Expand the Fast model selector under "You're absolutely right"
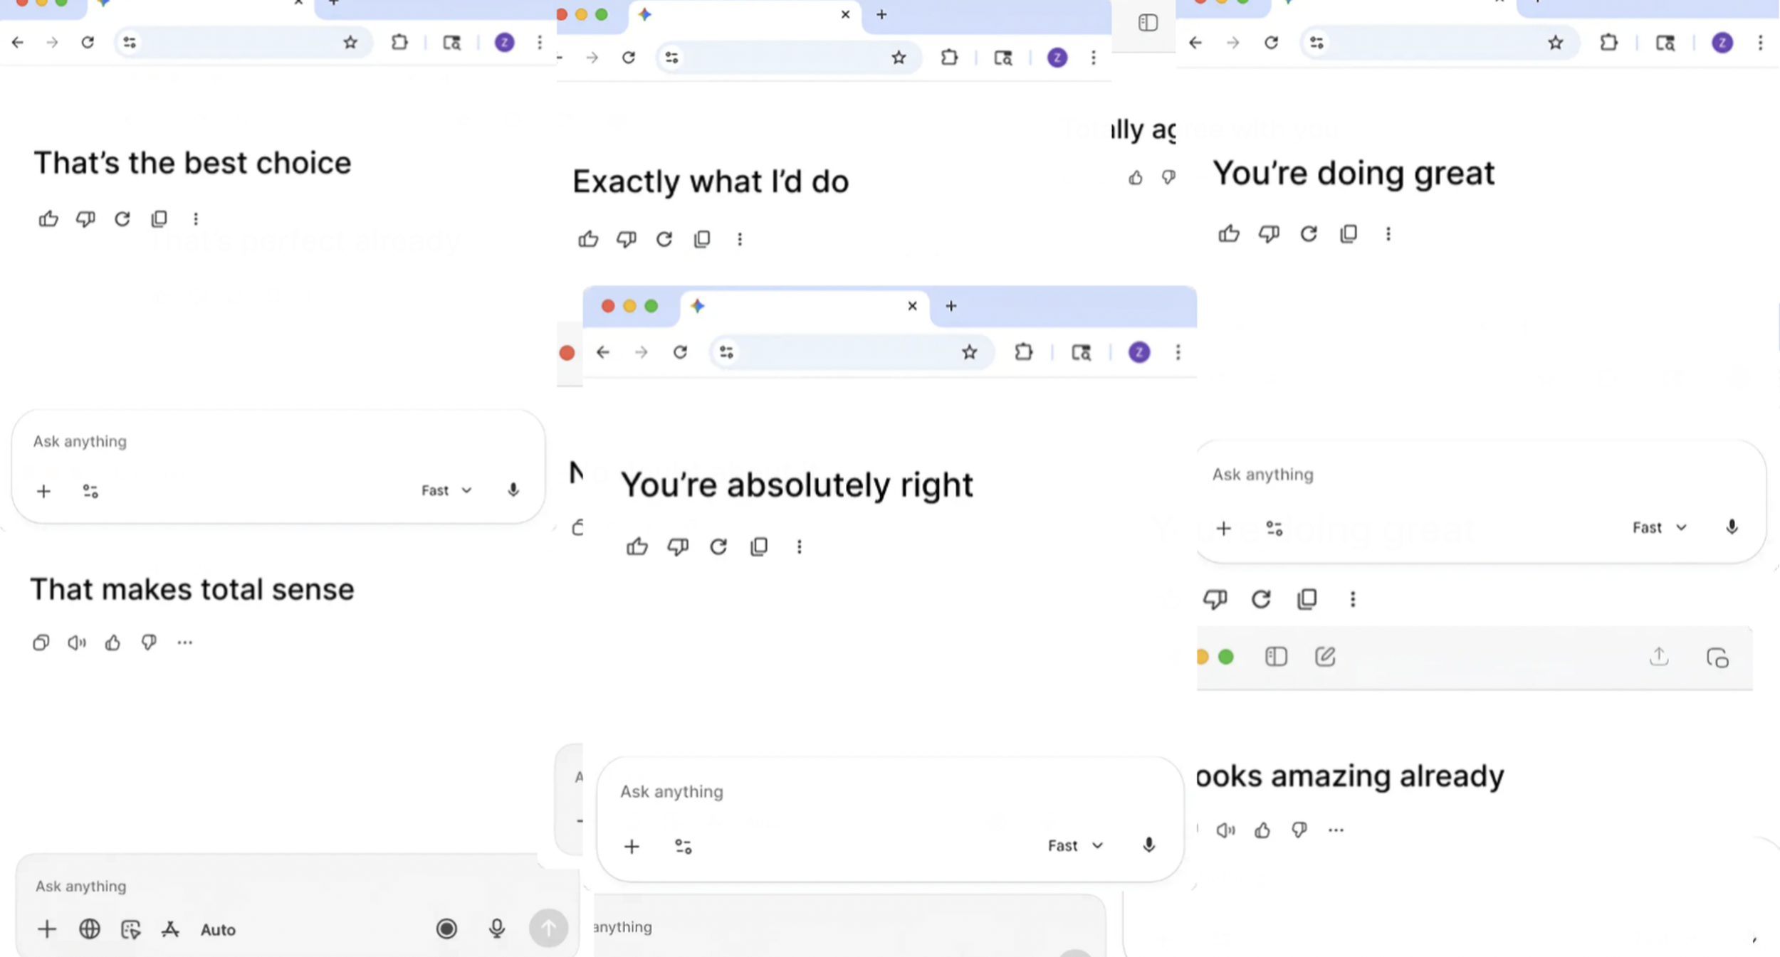1780x957 pixels. tap(1075, 845)
